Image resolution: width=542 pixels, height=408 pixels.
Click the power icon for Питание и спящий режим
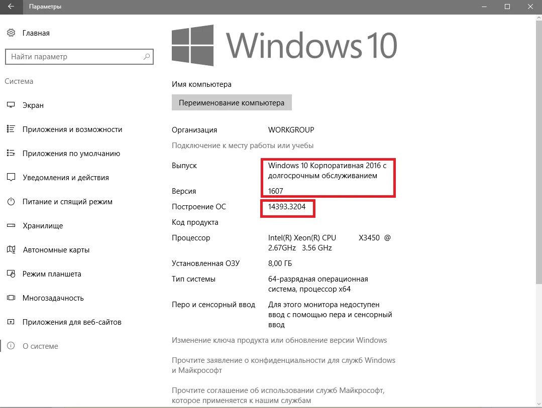tap(11, 201)
